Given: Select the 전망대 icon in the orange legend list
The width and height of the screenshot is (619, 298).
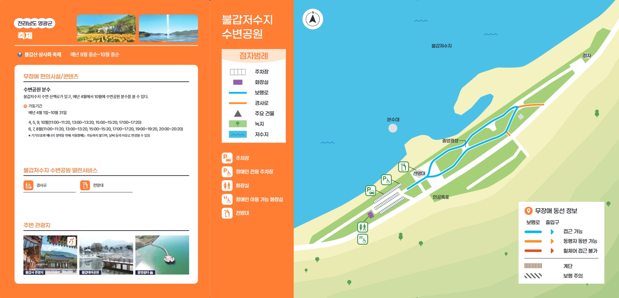Looking at the screenshot, I should 227,213.
